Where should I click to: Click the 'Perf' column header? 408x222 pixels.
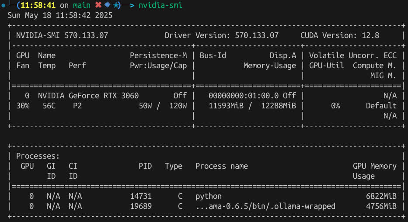(x=77, y=66)
